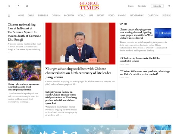
Task: Open the INFOGRAPHIC nav item
Action: point(136,16)
